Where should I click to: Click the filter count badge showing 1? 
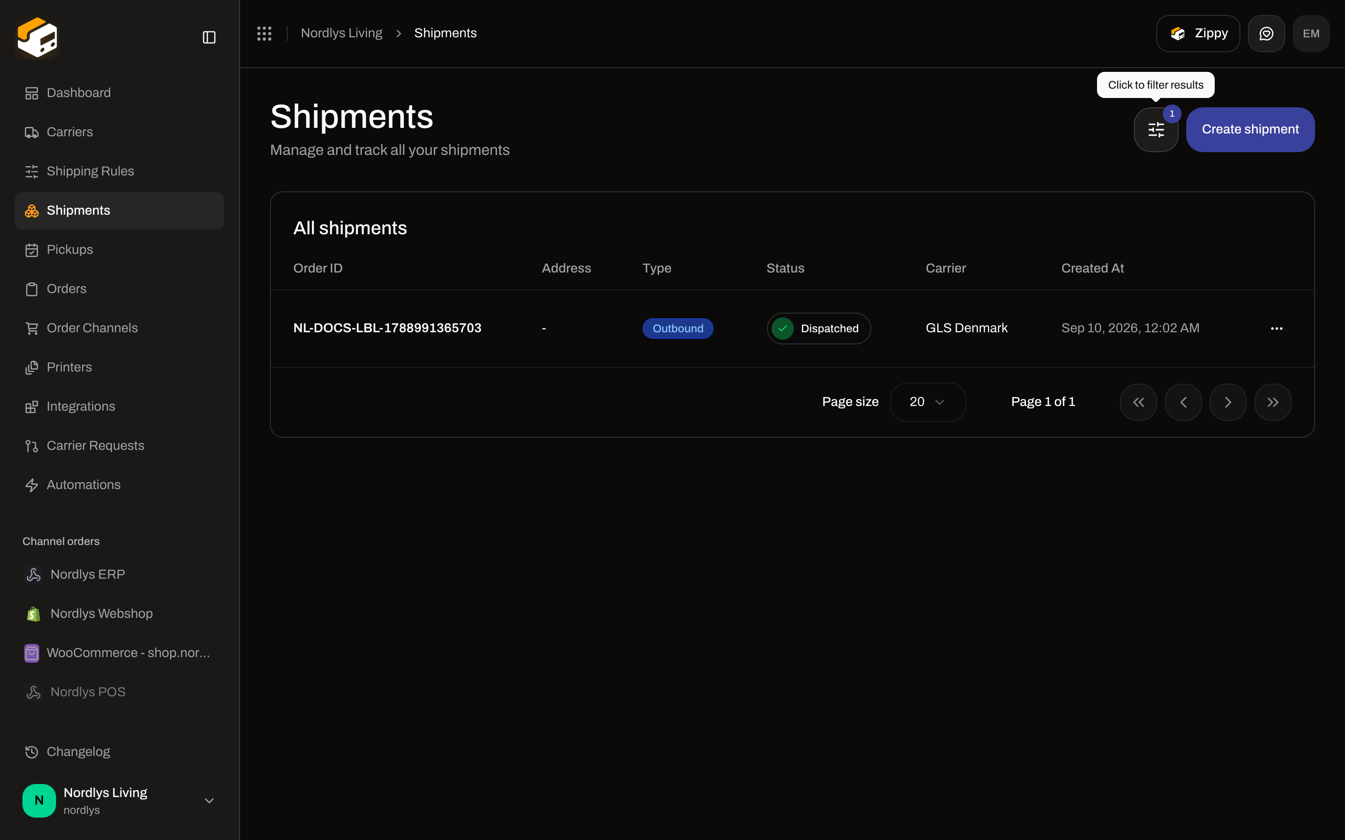pos(1172,113)
